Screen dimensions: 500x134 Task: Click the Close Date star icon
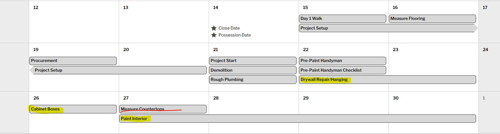click(x=214, y=28)
